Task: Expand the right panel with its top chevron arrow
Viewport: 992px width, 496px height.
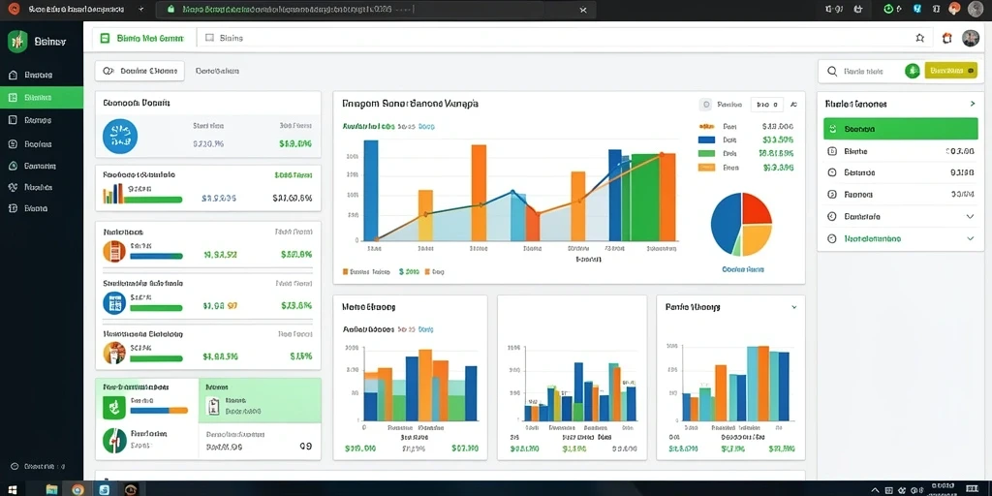Action: coord(973,104)
